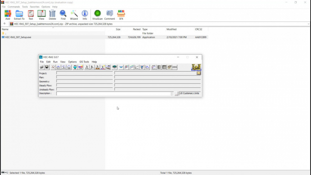Click the Extract To icon in WinRAR
Screen dimensions: 311x175
pos(19,15)
